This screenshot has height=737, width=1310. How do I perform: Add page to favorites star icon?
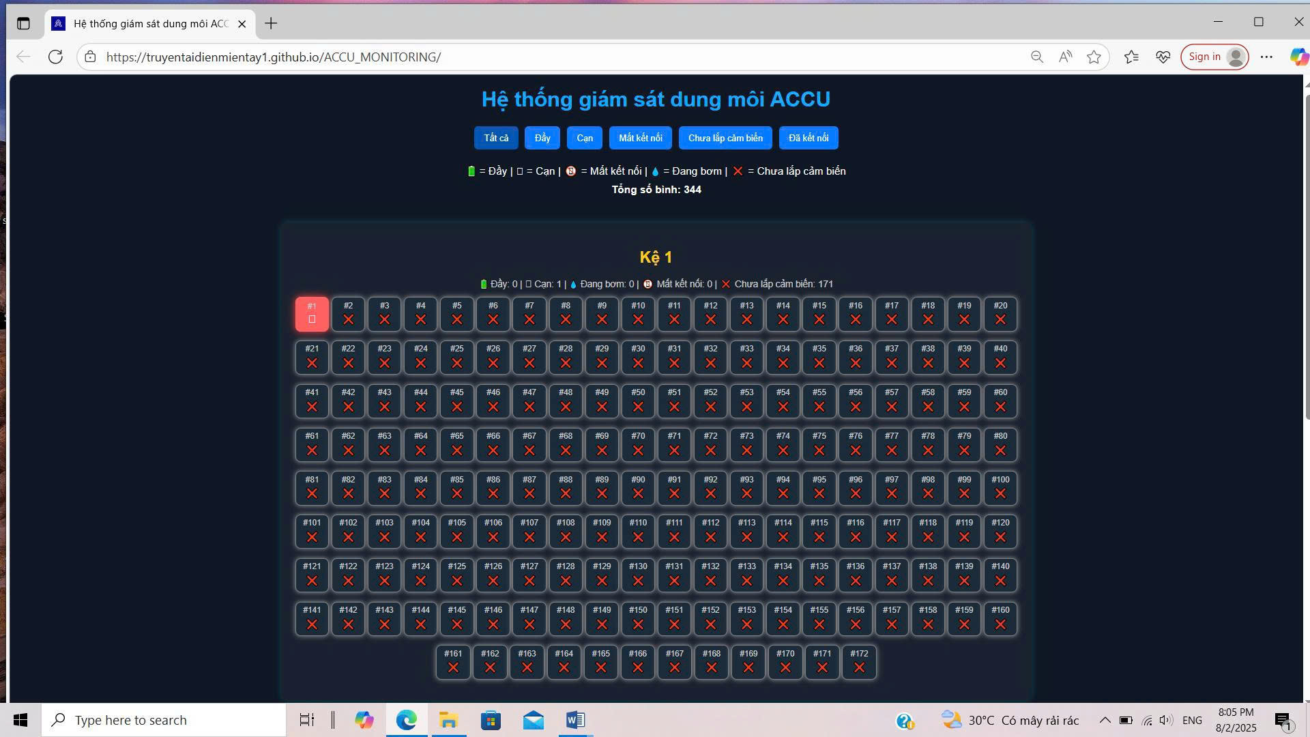1094,57
